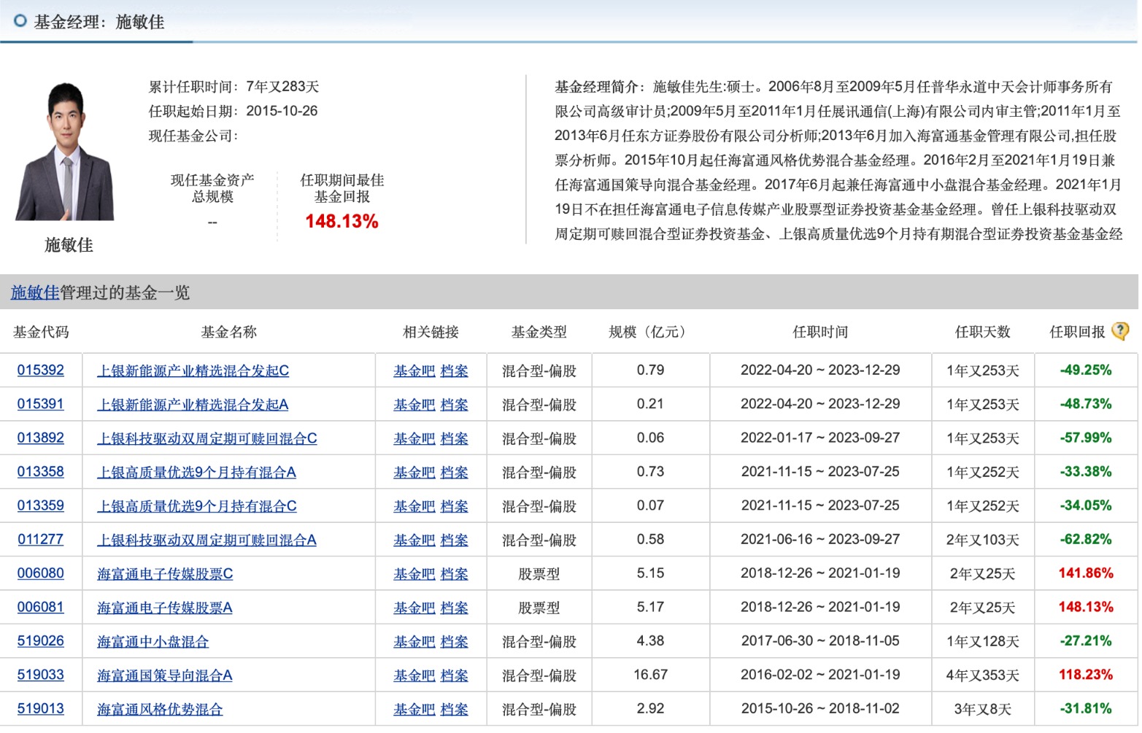Viewport: 1142px width, 733px height.
Task: Open fund code 013359
Action: point(41,505)
